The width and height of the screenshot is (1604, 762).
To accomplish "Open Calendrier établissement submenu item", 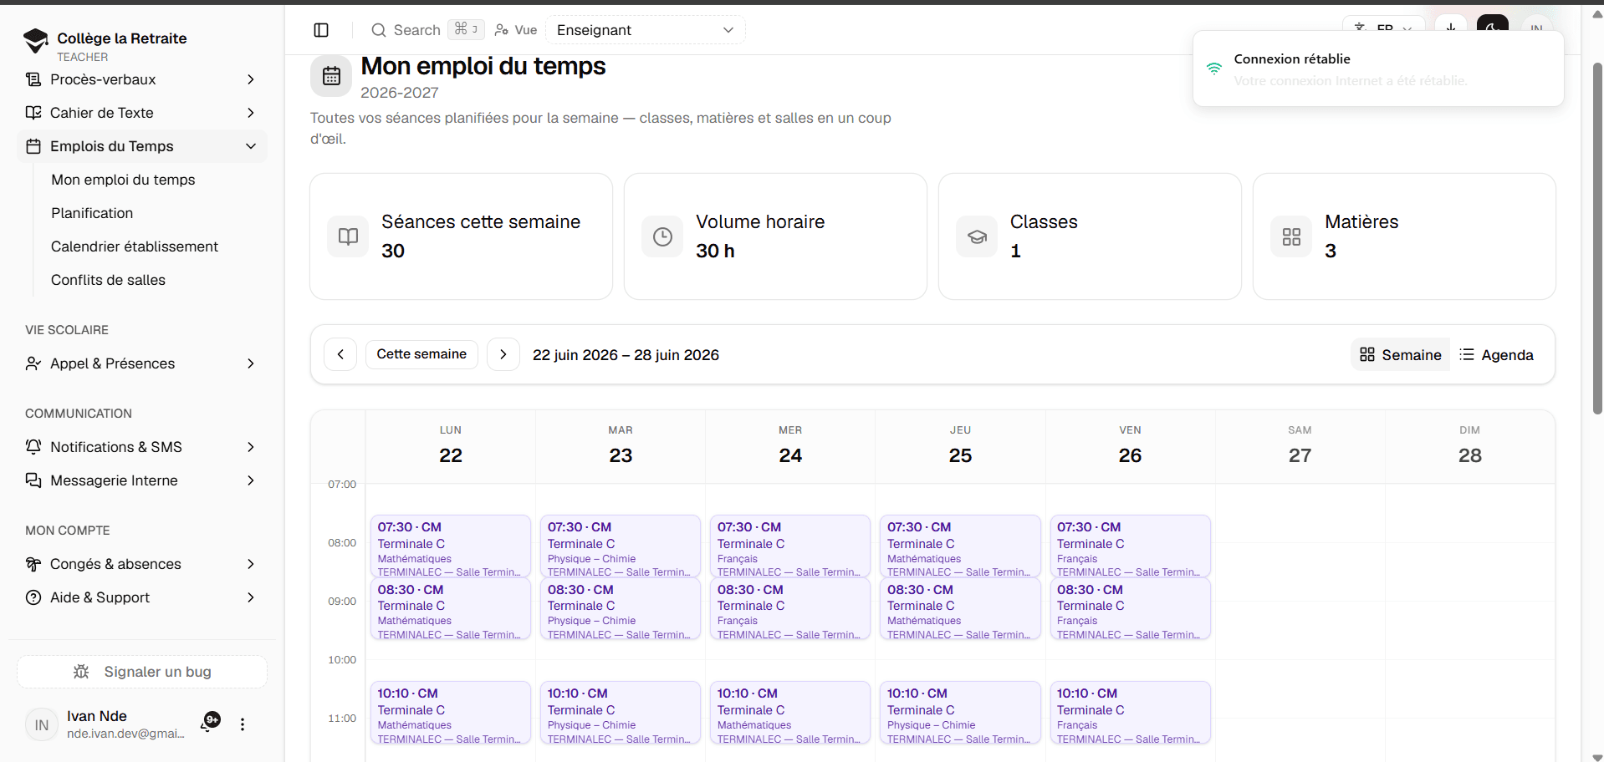I will coord(135,246).
